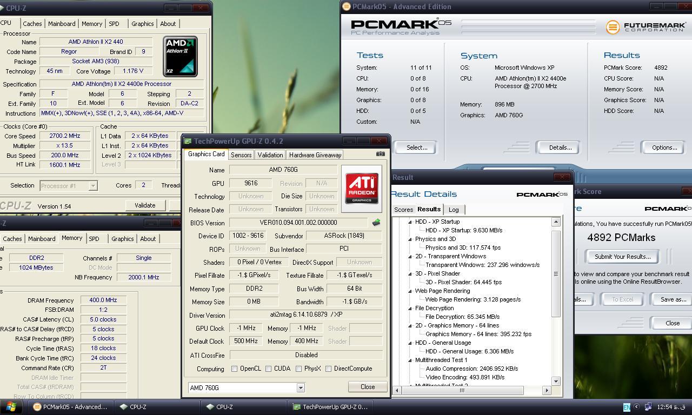Screen dimensions: 692x415
Task: Close GPU-Z with the Close button
Action: [x=368, y=387]
